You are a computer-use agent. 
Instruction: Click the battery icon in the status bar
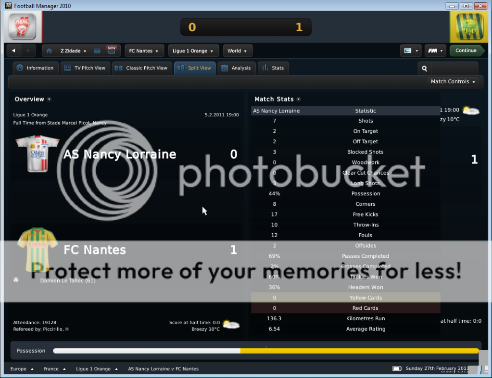coord(397,369)
